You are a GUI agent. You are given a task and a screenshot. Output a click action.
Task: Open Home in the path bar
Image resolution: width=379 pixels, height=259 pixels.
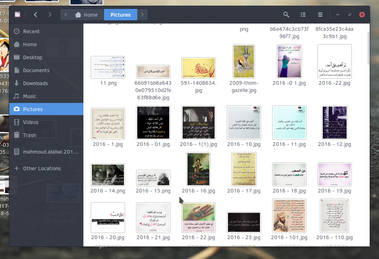coord(87,15)
